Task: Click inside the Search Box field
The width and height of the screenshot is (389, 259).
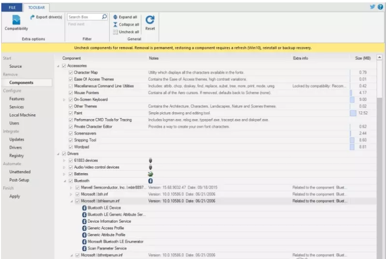Action: pyautogui.click(x=82, y=17)
